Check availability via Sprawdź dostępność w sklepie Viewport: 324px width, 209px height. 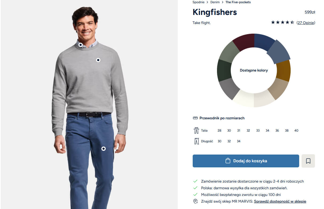tap(280, 201)
